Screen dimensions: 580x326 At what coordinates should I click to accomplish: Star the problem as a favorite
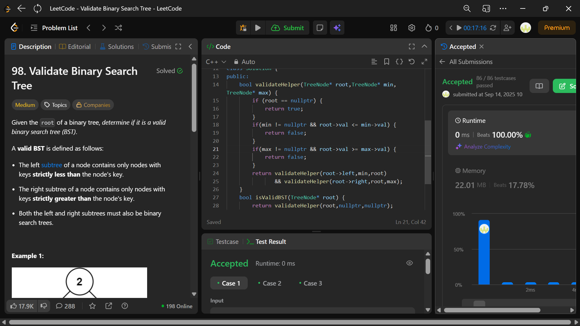click(92, 306)
